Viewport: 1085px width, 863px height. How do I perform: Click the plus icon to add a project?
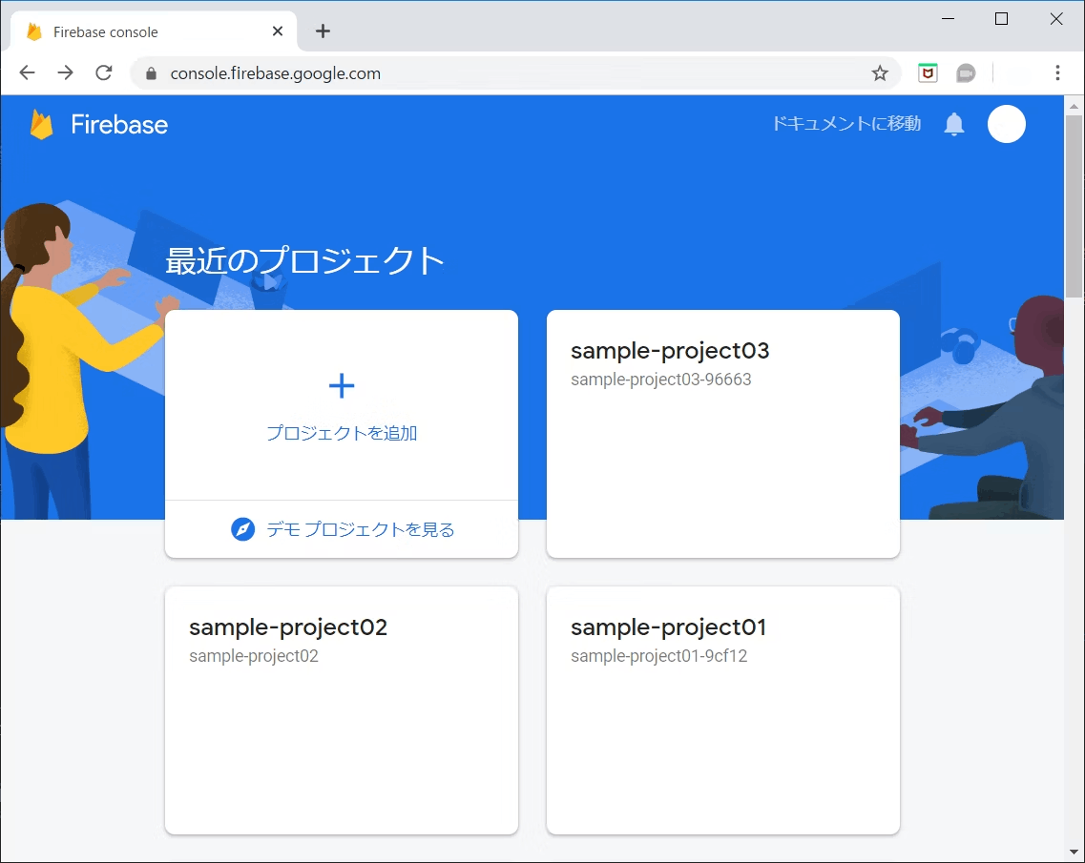pos(341,385)
